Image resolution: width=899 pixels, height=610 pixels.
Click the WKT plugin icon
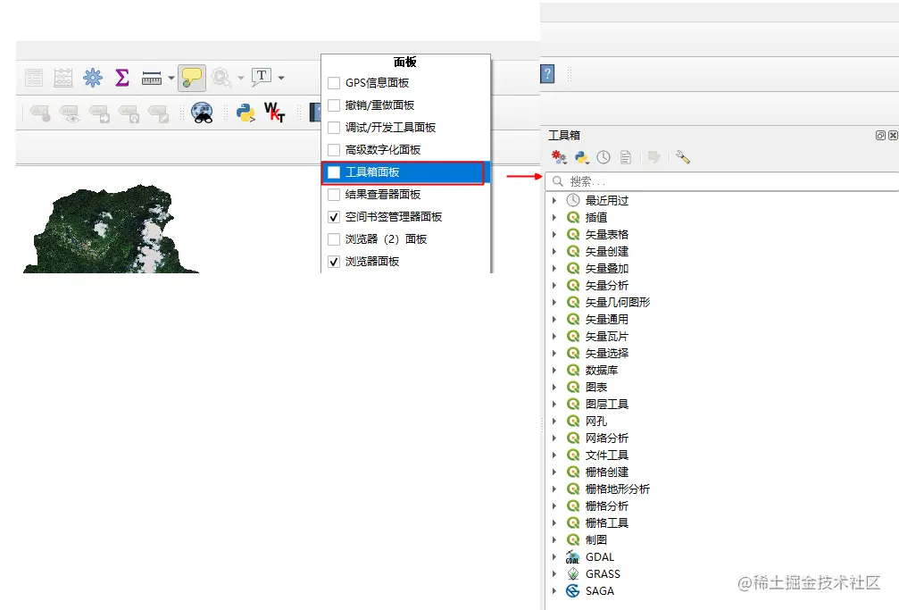275,113
